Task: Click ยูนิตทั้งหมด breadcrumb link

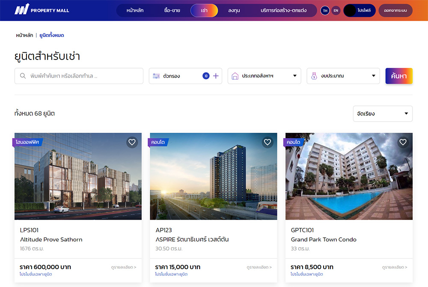Action: pyautogui.click(x=52, y=35)
